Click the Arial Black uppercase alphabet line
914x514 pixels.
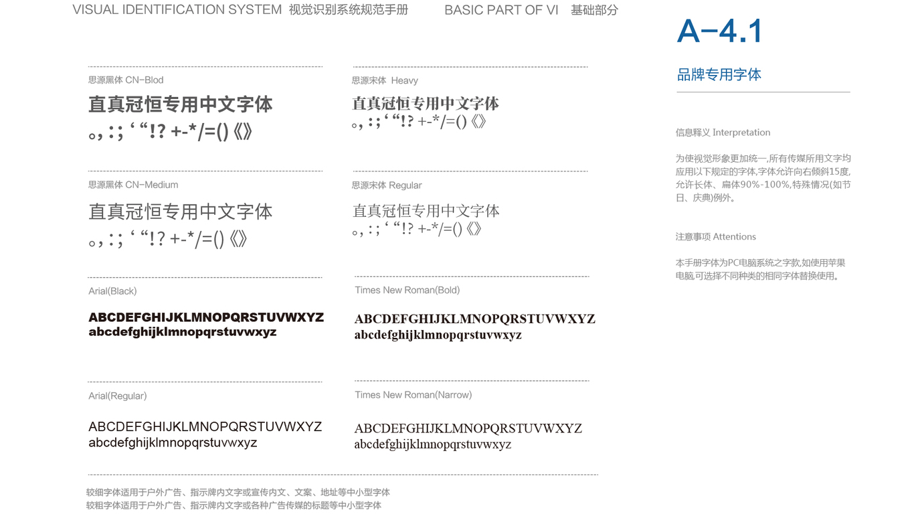[x=206, y=317]
